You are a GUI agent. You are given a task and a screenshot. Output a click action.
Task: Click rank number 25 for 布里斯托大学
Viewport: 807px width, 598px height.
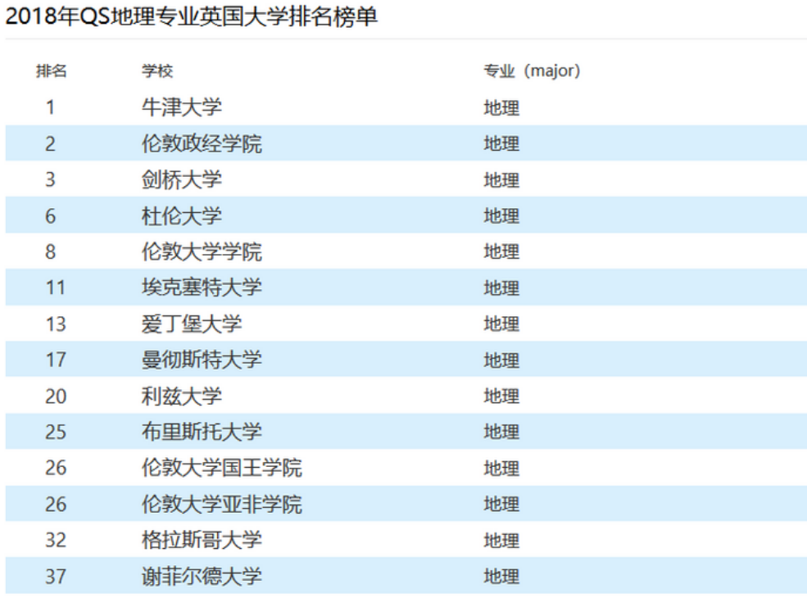point(56,431)
